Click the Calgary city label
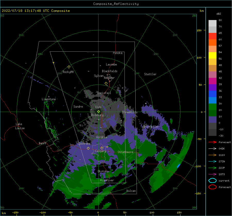The image size is (232, 216). point(101,151)
